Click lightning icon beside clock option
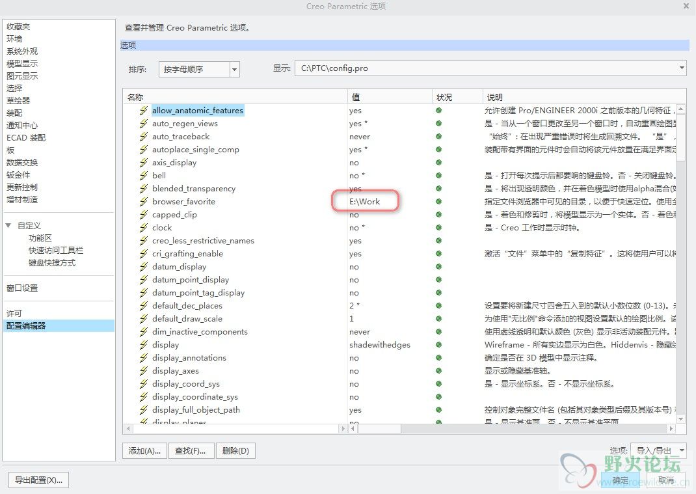The image size is (696, 494). pyautogui.click(x=143, y=227)
